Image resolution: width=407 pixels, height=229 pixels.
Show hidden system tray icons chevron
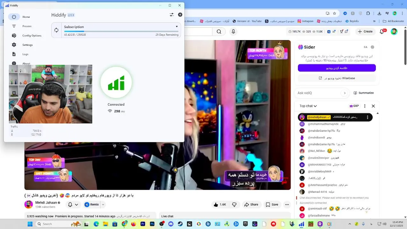coord(350,224)
